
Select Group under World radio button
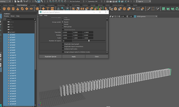click(63, 24)
